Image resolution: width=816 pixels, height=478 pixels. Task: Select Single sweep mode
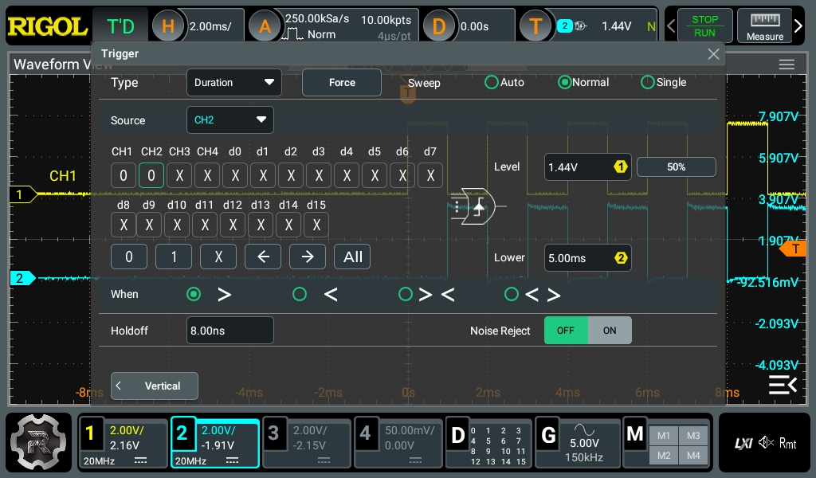[648, 82]
